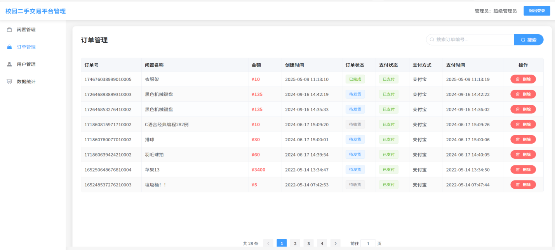This screenshot has width=555, height=250.
Task: Switch to page 2 of orders
Action: click(x=295, y=243)
